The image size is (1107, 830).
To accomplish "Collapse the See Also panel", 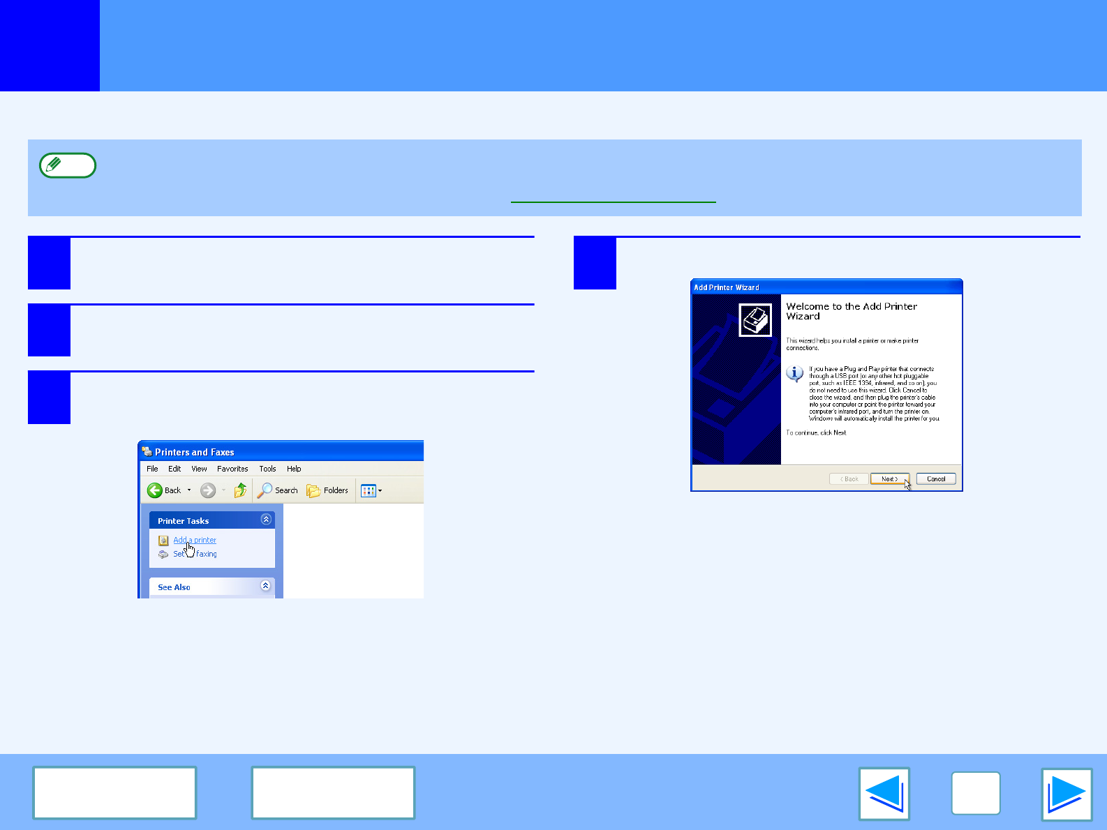I will click(x=265, y=586).
